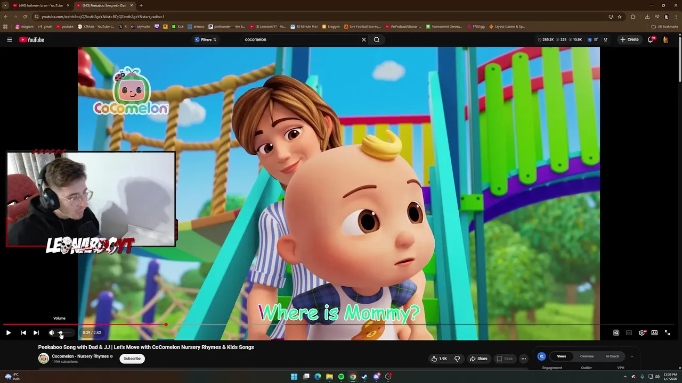Open the Create menu
682x383 pixels.
click(629, 39)
